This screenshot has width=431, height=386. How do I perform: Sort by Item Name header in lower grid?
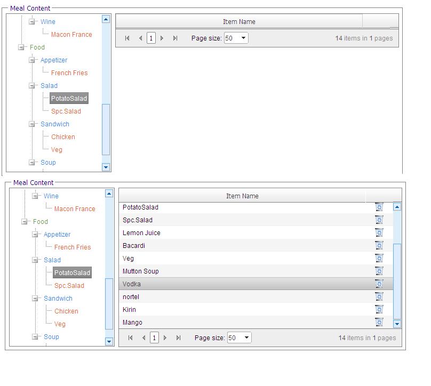(x=242, y=196)
